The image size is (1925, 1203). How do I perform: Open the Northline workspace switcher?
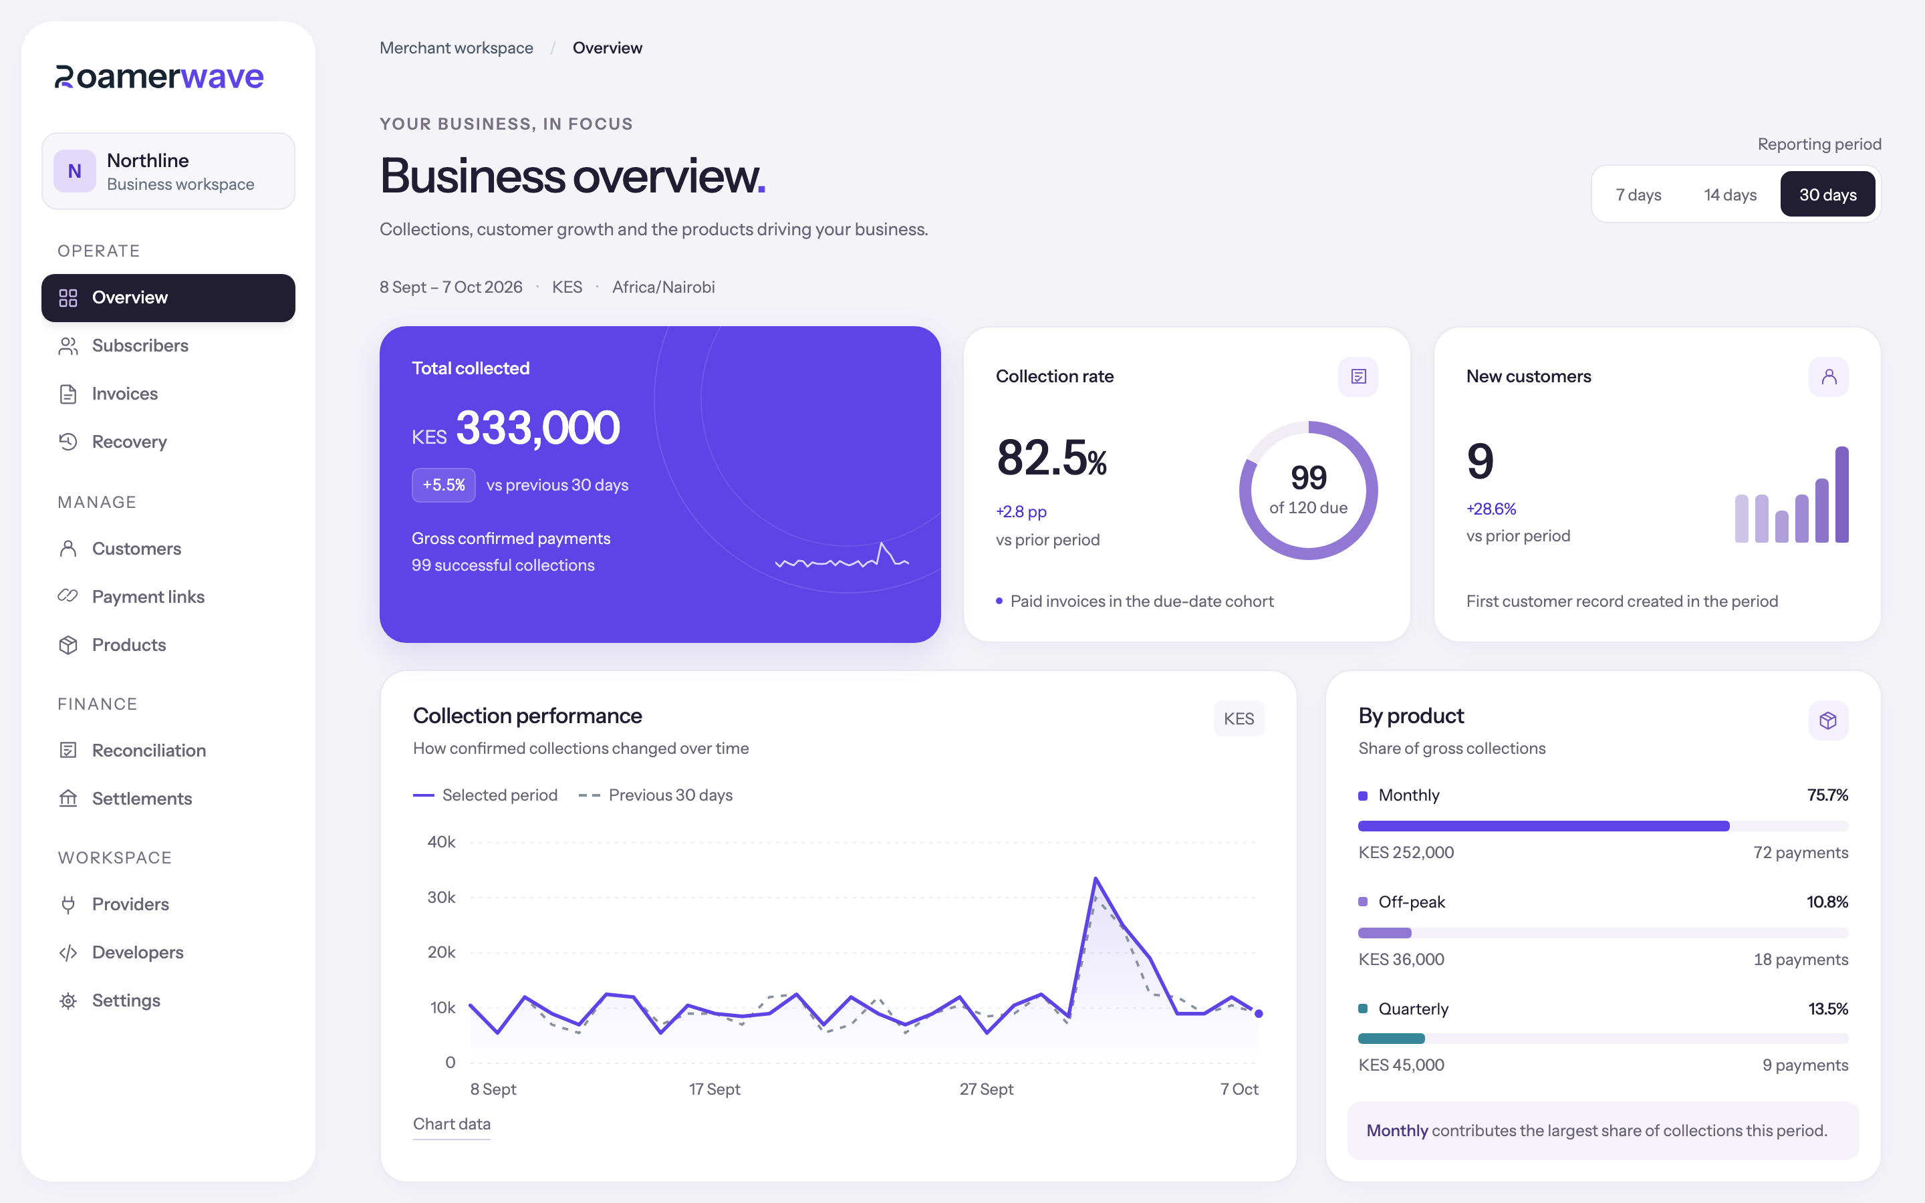(x=168, y=172)
